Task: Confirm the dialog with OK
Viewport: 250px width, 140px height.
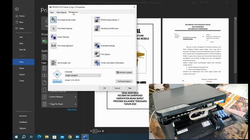Action: tap(104, 88)
